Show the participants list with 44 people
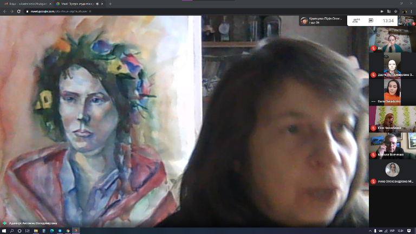This screenshot has width=416, height=234. click(356, 21)
